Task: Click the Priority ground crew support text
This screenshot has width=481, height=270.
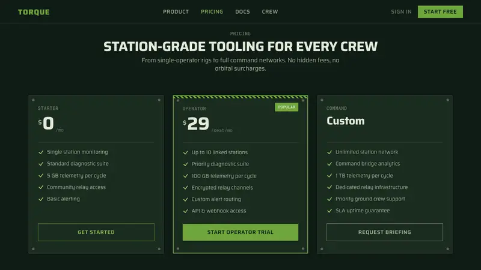Action: 370,199
